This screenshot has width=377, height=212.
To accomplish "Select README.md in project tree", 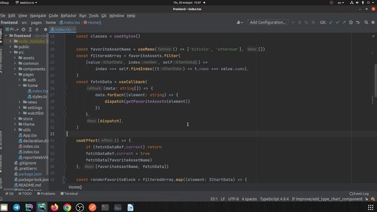I will click(28, 185).
